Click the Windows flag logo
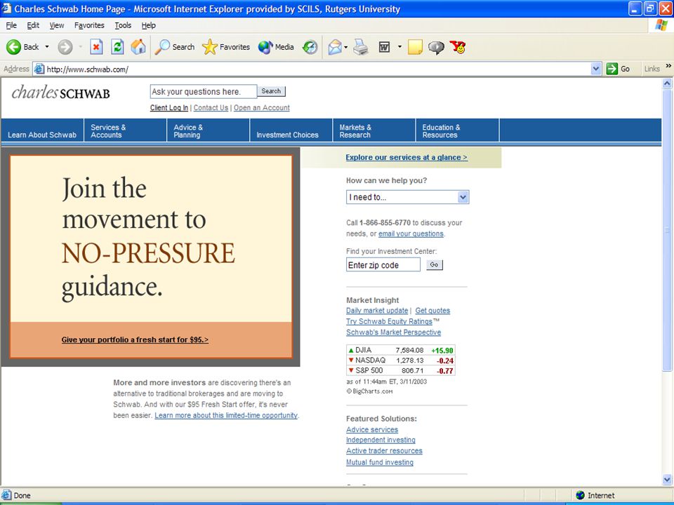This screenshot has width=674, height=505. click(661, 25)
